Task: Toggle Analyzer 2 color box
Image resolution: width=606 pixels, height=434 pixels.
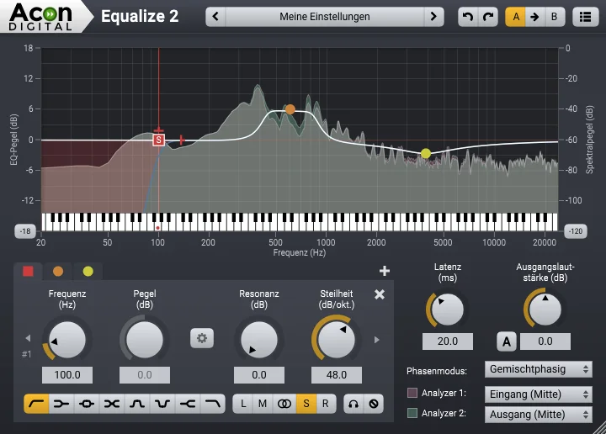Action: [412, 413]
